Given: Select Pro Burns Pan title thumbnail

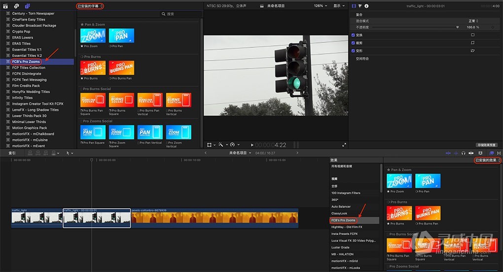Looking at the screenshot, I should tap(121, 68).
